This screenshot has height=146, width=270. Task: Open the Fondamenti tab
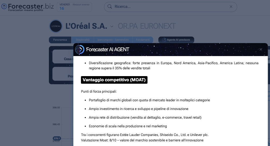coord(143,40)
